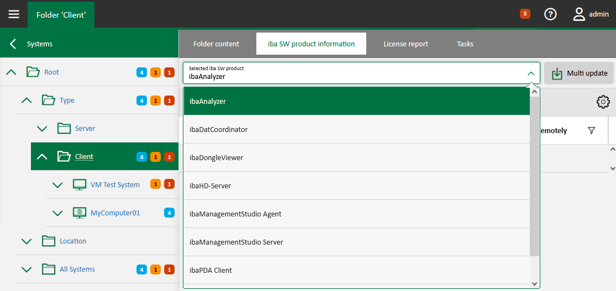Click the blue badge 4 on Root row
The height and width of the screenshot is (291, 616).
142,72
